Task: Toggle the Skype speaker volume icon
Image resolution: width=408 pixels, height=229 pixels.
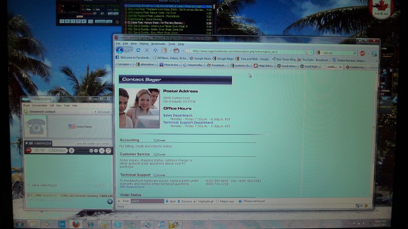Action: coord(91,150)
